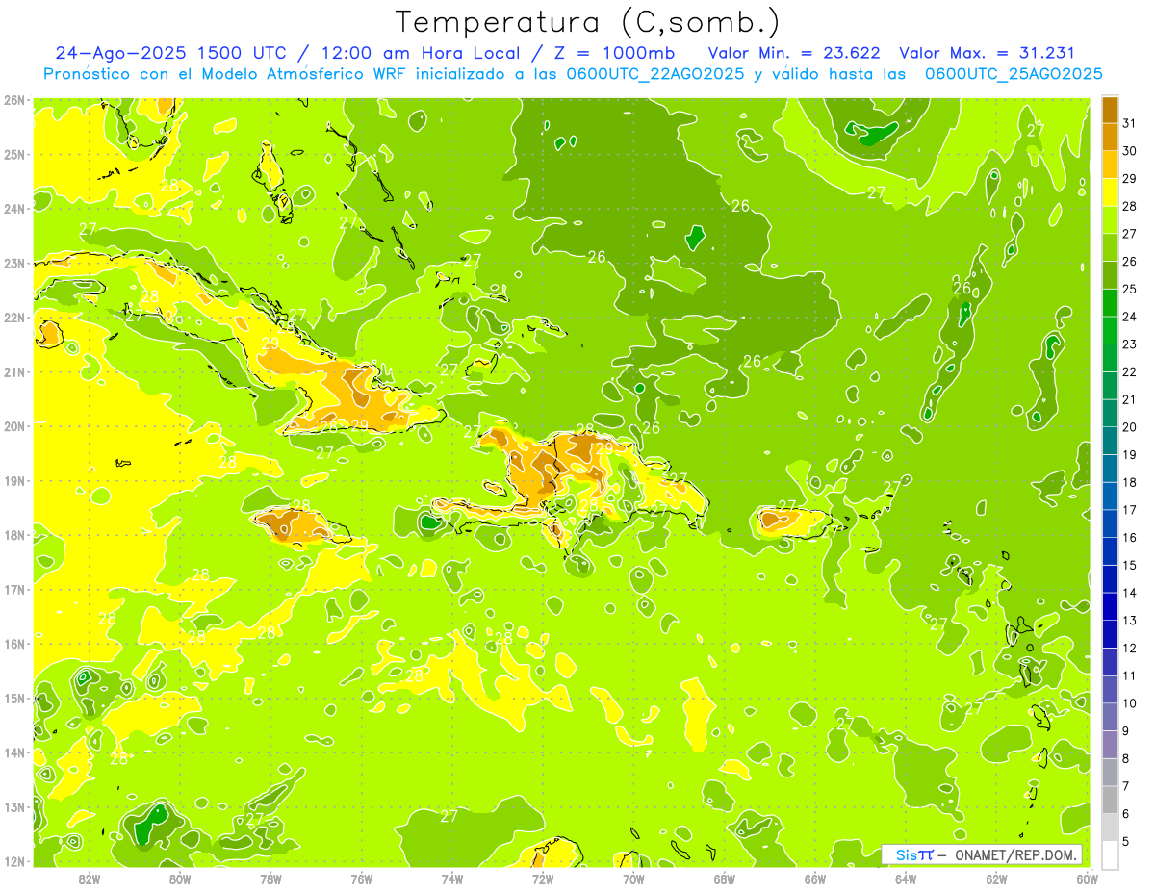Select the brown legend swatch above 31
This screenshot has width=1155, height=892.
(x=1110, y=110)
